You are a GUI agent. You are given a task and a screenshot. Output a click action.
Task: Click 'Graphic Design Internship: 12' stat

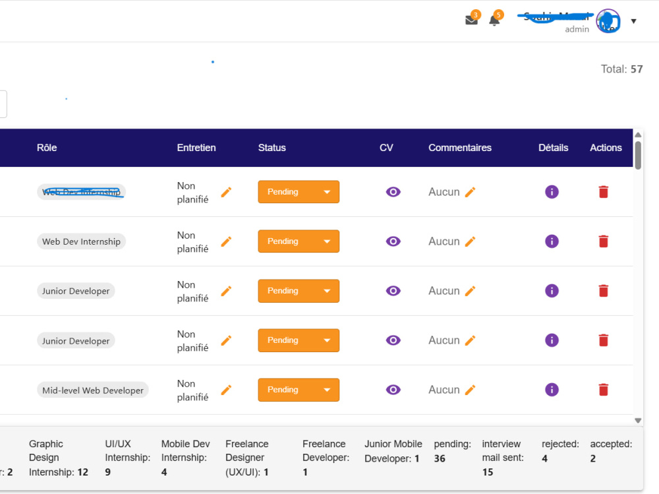[59, 458]
